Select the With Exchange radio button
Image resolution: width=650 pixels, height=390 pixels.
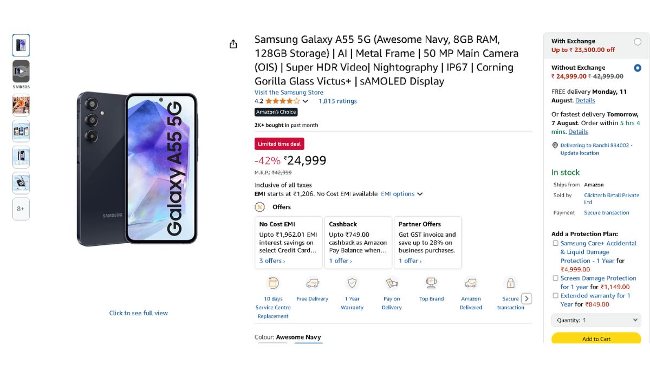coord(638,42)
